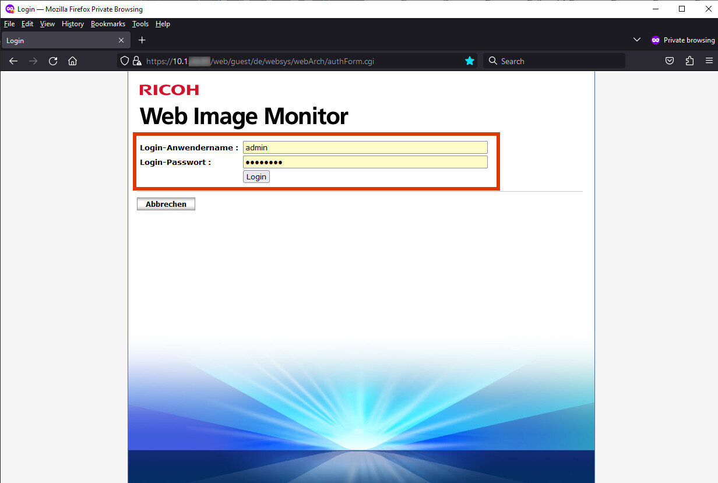The width and height of the screenshot is (718, 483).
Task: Minimize the Firefox window
Action: (x=654, y=9)
